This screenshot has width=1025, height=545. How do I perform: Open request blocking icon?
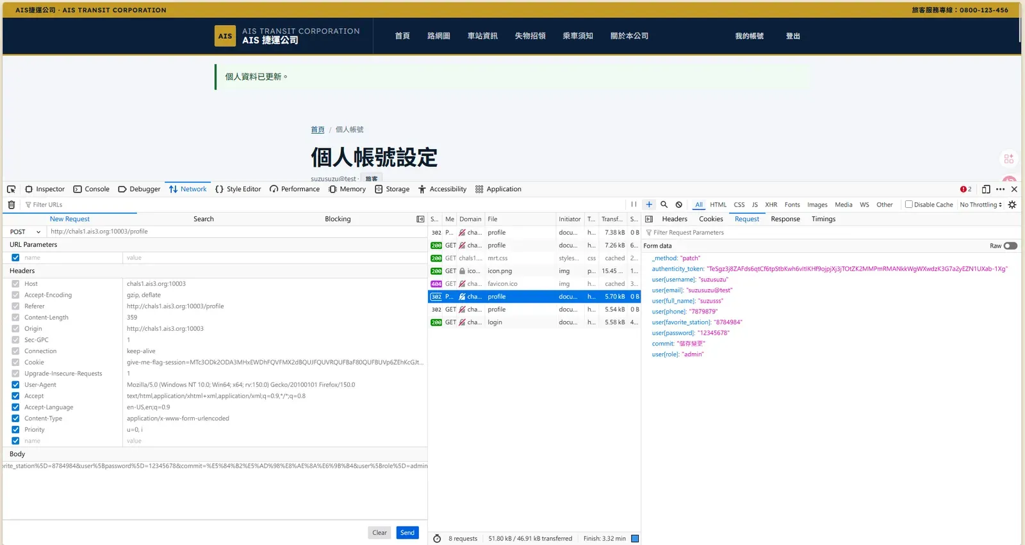tap(679, 205)
